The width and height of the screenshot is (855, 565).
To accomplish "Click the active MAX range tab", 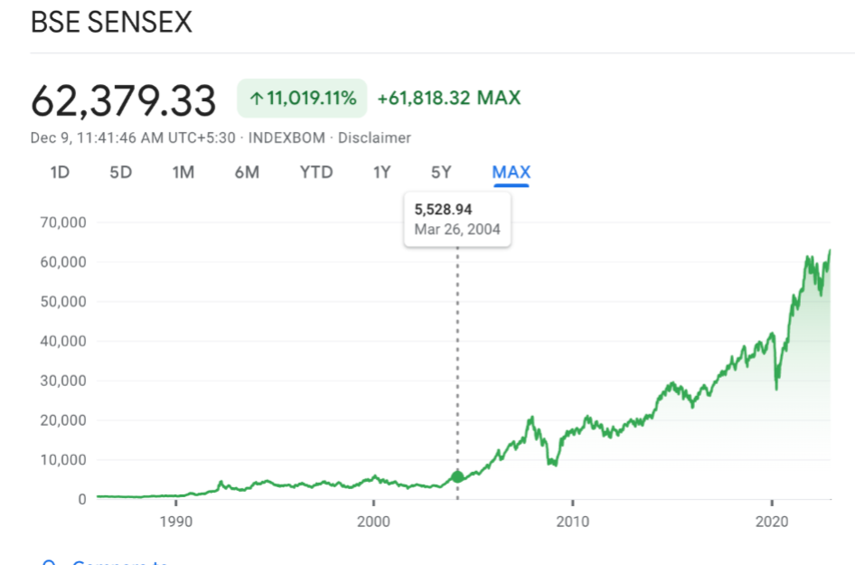I will pyautogui.click(x=511, y=172).
